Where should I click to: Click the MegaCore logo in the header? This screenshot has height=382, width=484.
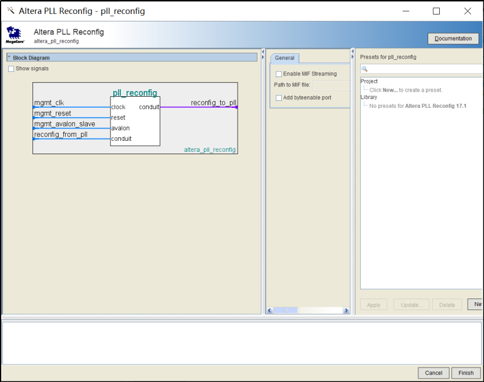[15, 35]
